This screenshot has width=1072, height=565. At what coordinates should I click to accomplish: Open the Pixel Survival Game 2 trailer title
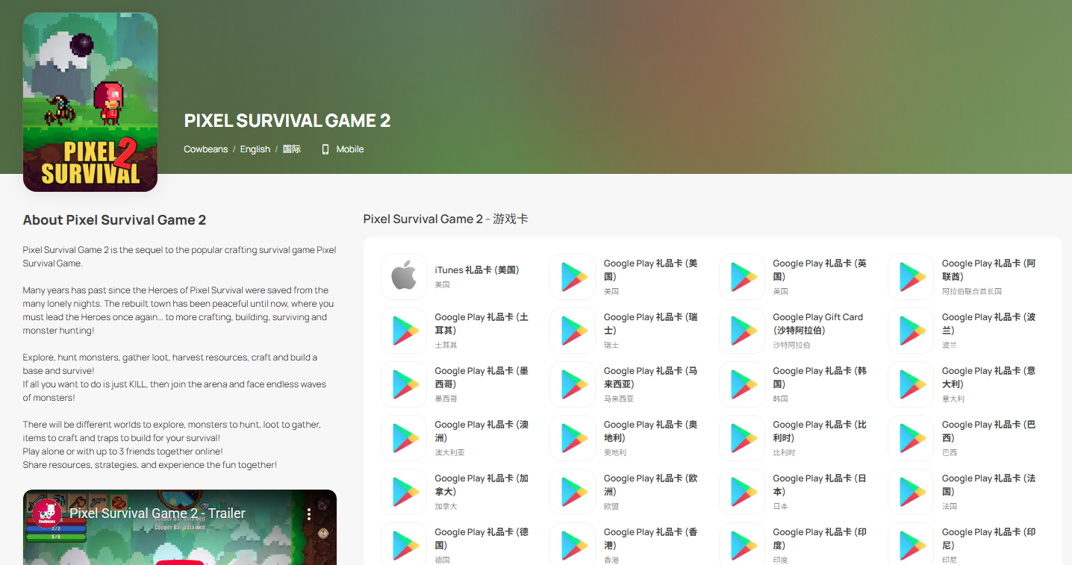point(158,514)
